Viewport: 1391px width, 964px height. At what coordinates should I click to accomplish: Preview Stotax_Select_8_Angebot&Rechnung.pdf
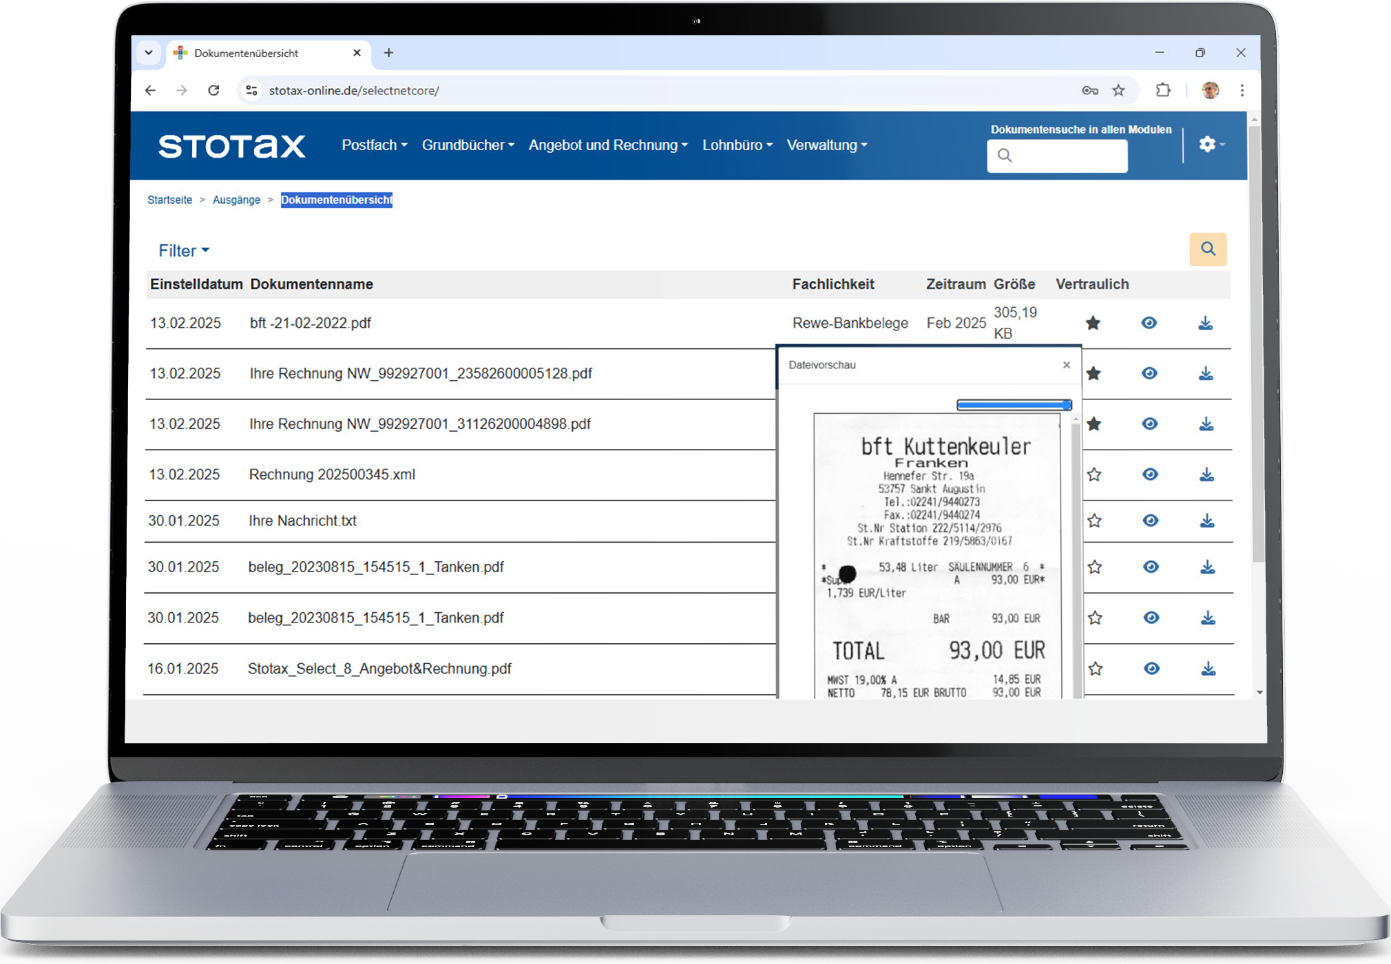(1151, 669)
